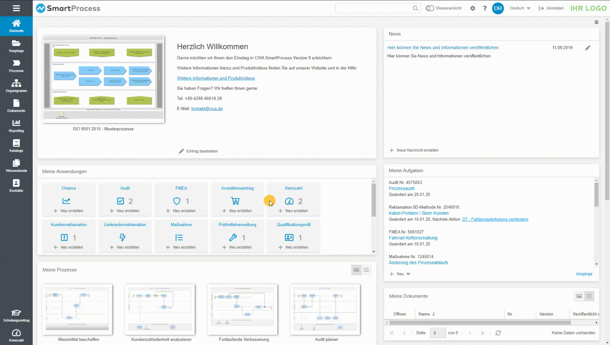The width and height of the screenshot is (610, 345).
Task: Open settings gear in header
Action: click(473, 8)
